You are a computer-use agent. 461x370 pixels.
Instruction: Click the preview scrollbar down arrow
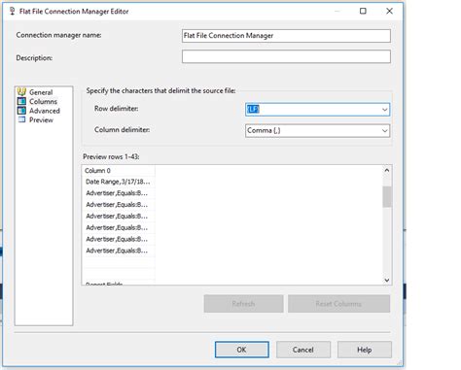[x=387, y=280]
